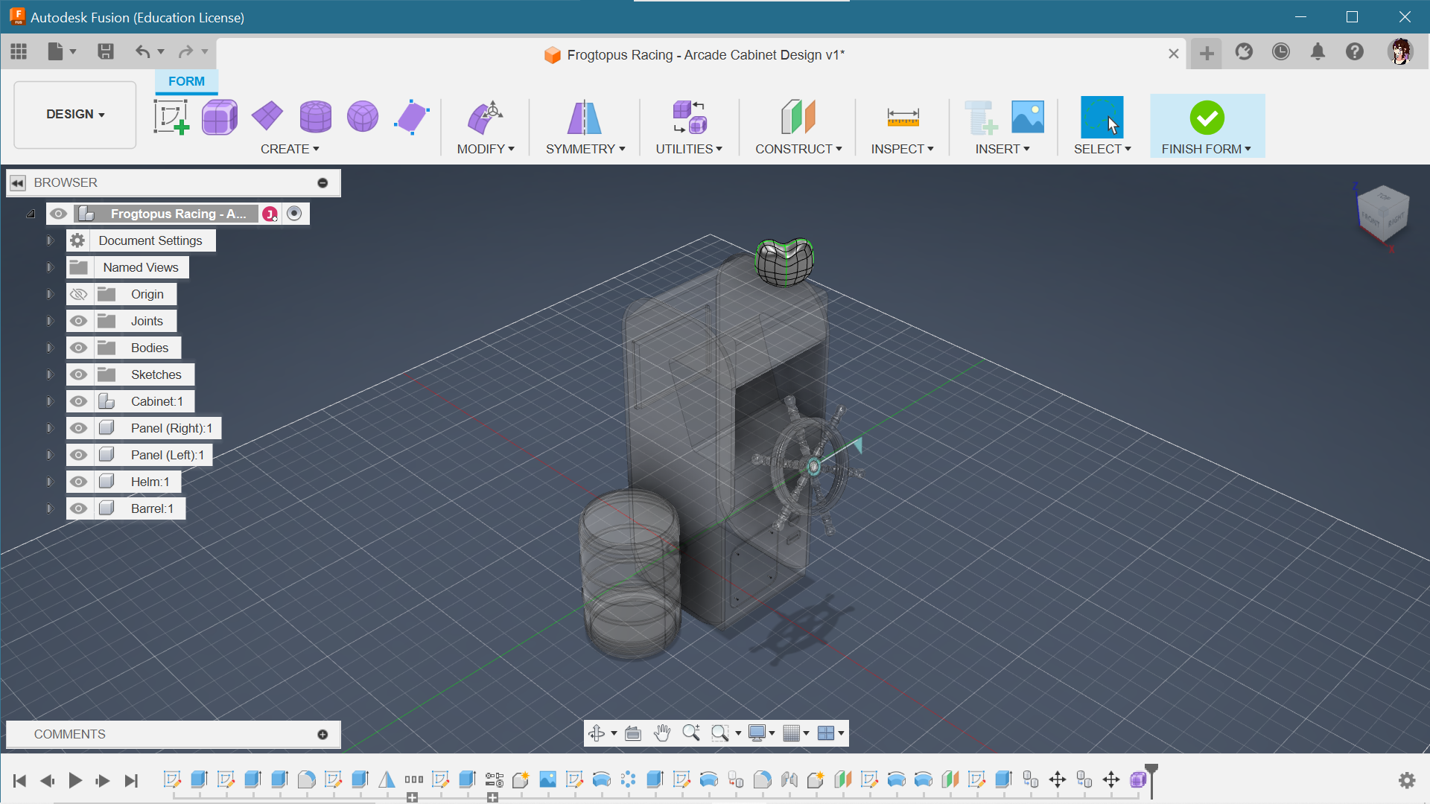1430x804 pixels.
Task: Select the Mirror symmetry tool
Action: tap(585, 117)
